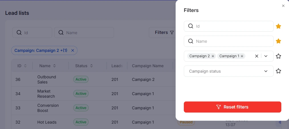
Task: Remove Campaign 1 chip from filter
Action: coord(242,56)
